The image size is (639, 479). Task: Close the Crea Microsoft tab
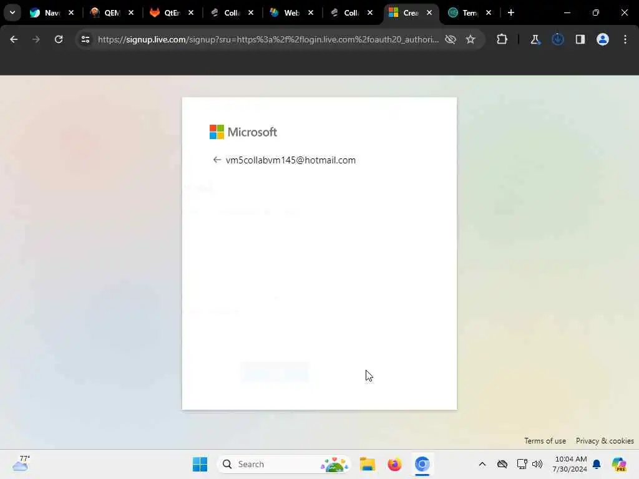(429, 12)
